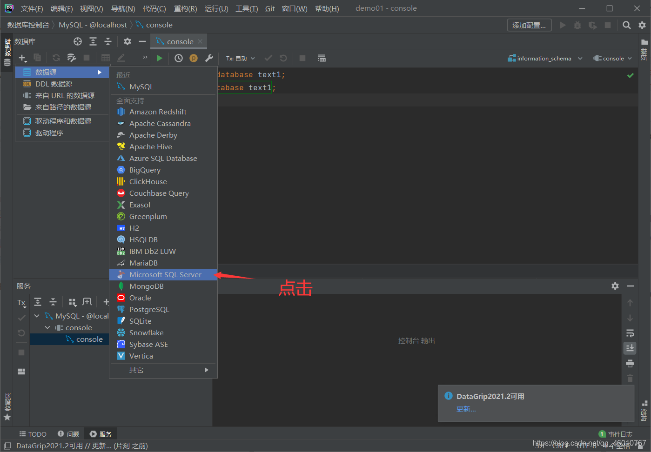Click the group by icon in services toolbar
The height and width of the screenshot is (452, 651).
[72, 302]
